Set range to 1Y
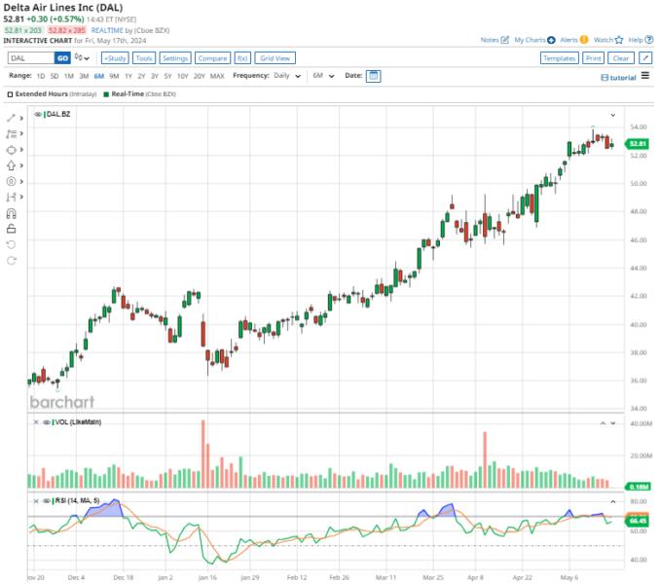The height and width of the screenshot is (584, 660). point(128,76)
